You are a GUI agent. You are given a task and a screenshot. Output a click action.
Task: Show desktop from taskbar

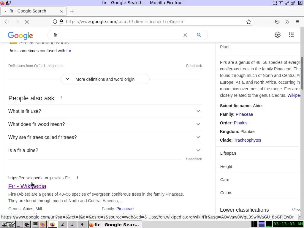tap(19, 224)
